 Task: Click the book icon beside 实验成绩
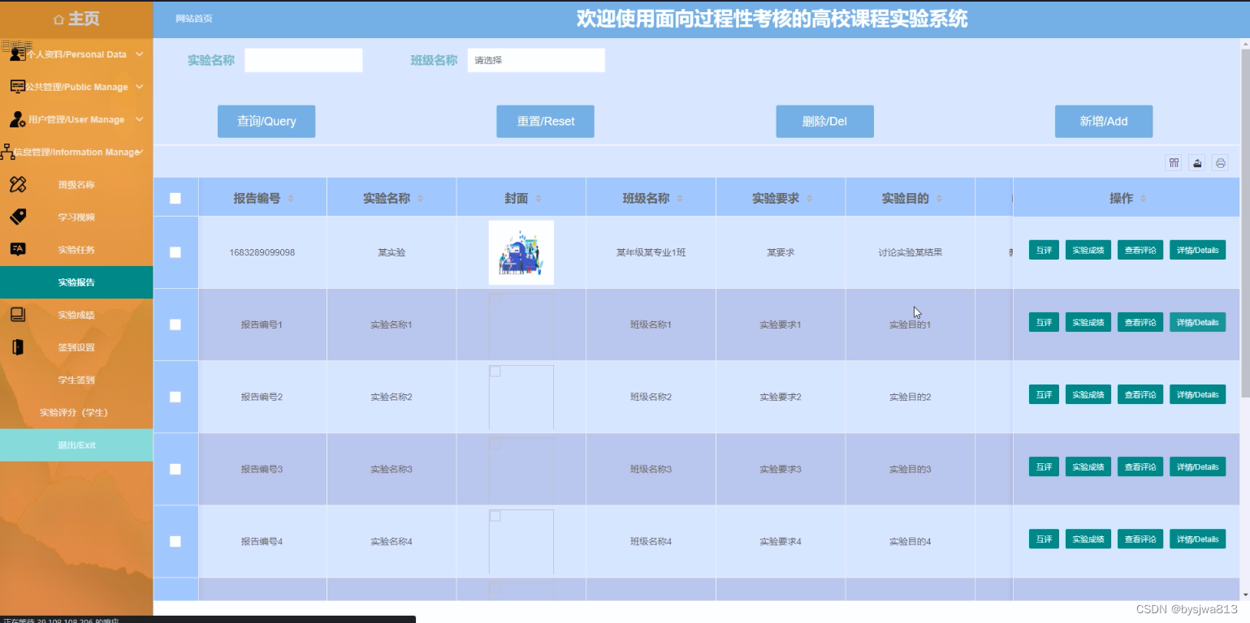pos(18,315)
